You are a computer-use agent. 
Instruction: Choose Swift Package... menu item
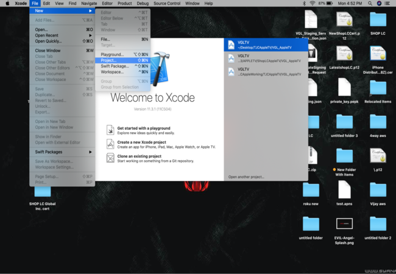122,66
